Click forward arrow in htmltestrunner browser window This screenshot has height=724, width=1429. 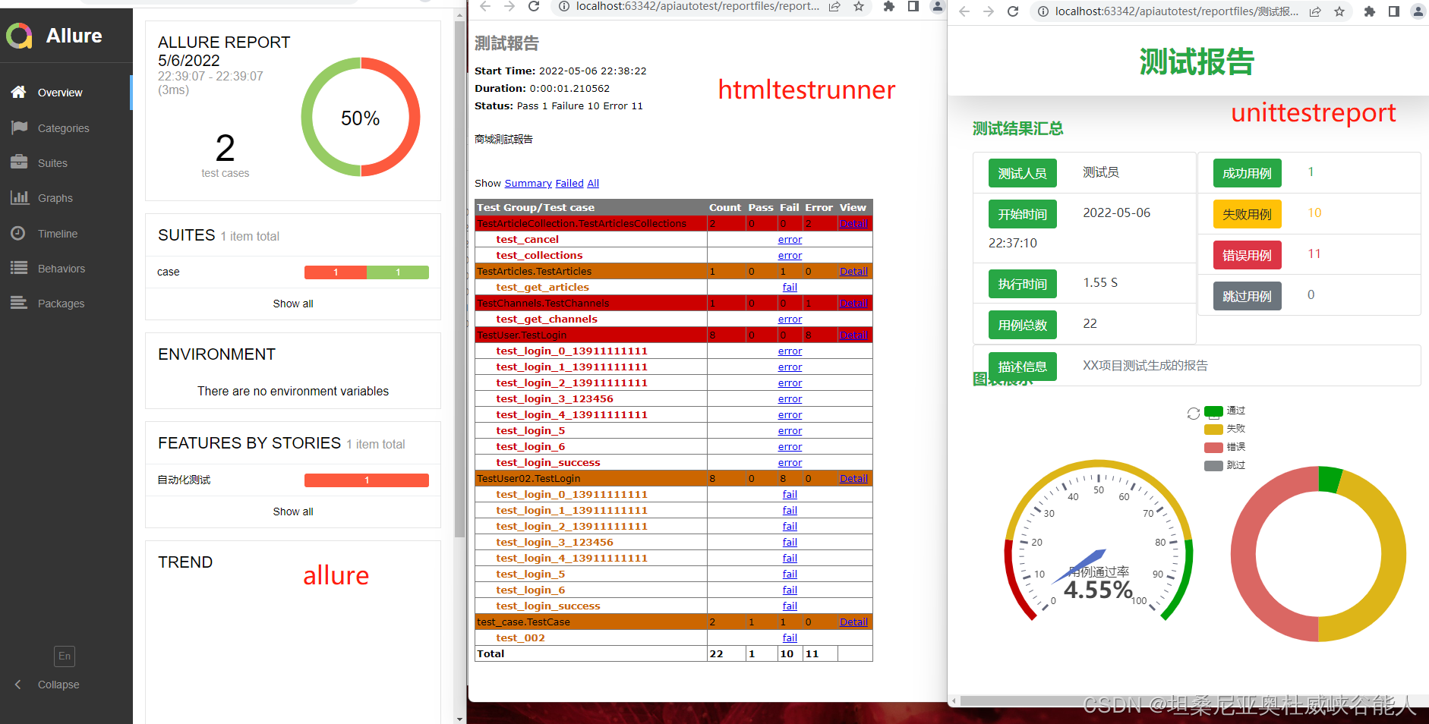pyautogui.click(x=509, y=6)
